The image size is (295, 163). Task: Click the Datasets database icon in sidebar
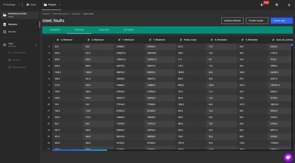(x=5, y=24)
